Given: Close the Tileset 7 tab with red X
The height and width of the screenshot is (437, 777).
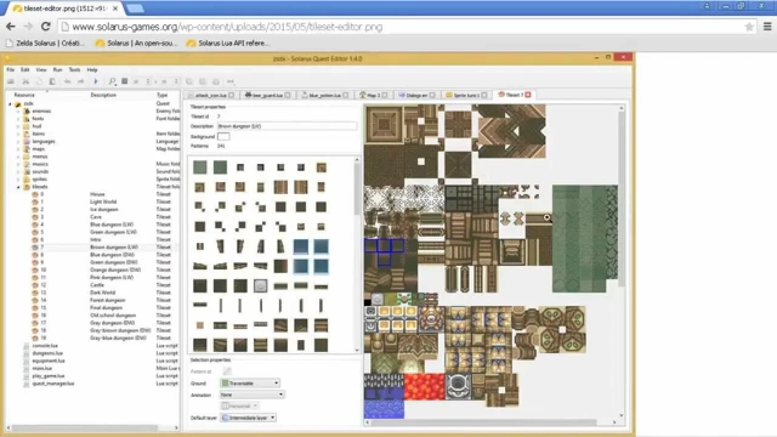Looking at the screenshot, I should [528, 95].
